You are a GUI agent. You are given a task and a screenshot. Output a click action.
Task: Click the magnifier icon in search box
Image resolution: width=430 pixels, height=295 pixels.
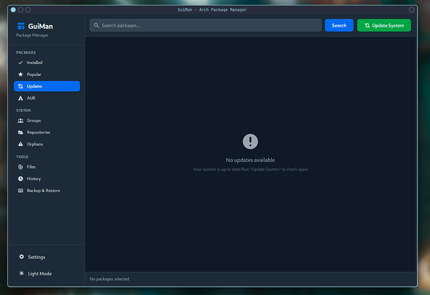(96, 26)
